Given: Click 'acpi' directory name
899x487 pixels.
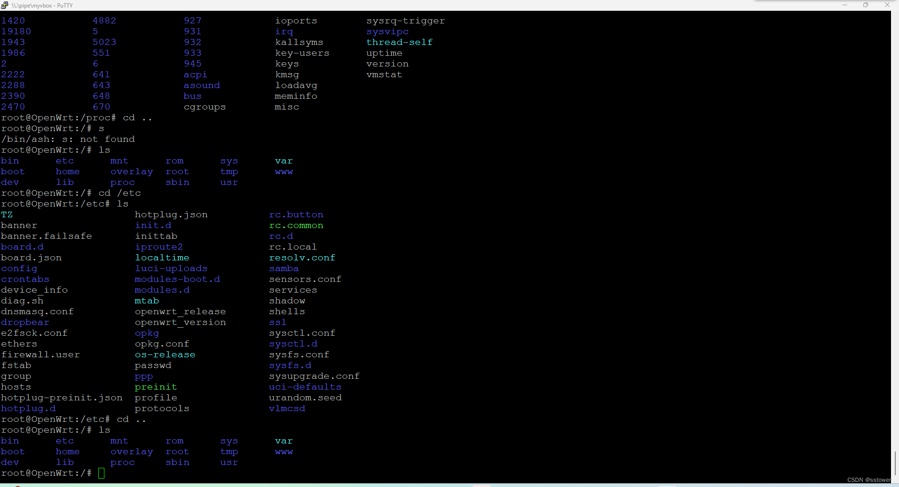Looking at the screenshot, I should [195, 74].
